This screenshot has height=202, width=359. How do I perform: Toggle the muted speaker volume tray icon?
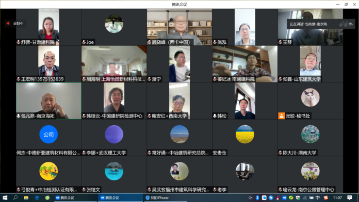[251, 198]
